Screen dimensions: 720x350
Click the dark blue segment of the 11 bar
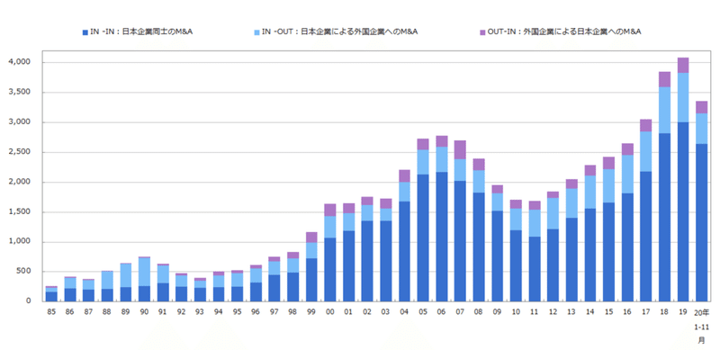(x=535, y=269)
